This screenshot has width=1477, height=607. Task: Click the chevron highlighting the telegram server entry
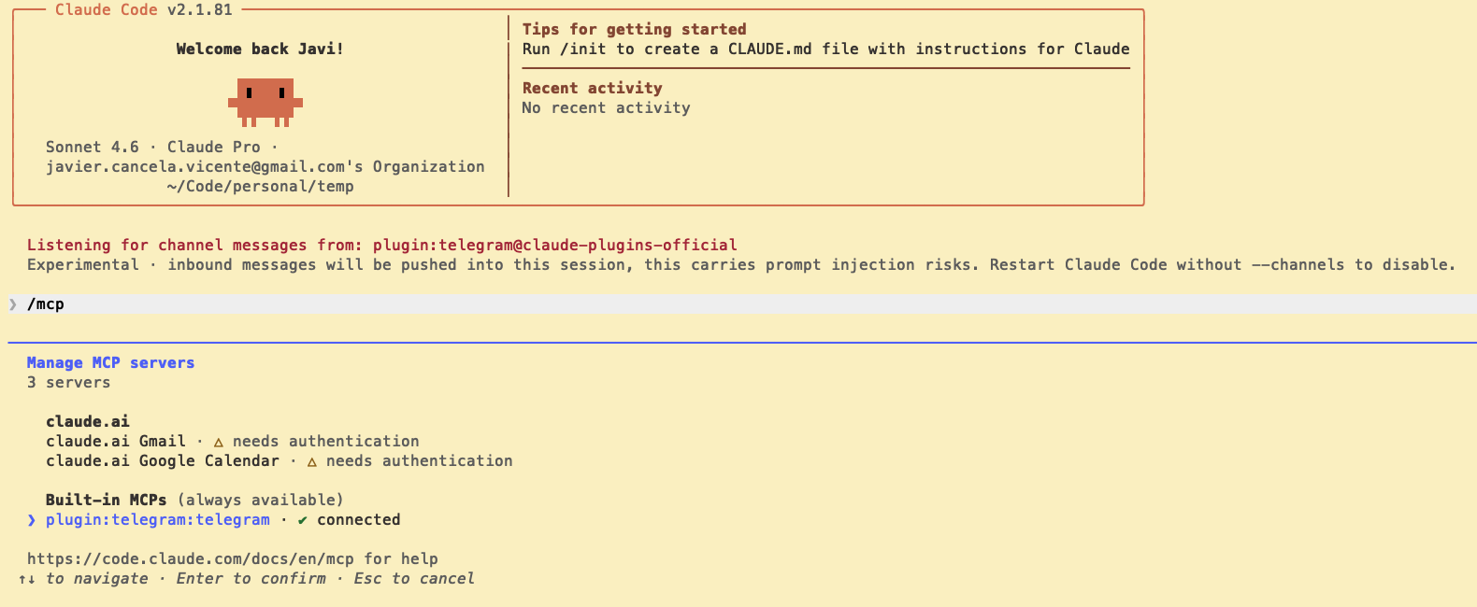click(29, 519)
